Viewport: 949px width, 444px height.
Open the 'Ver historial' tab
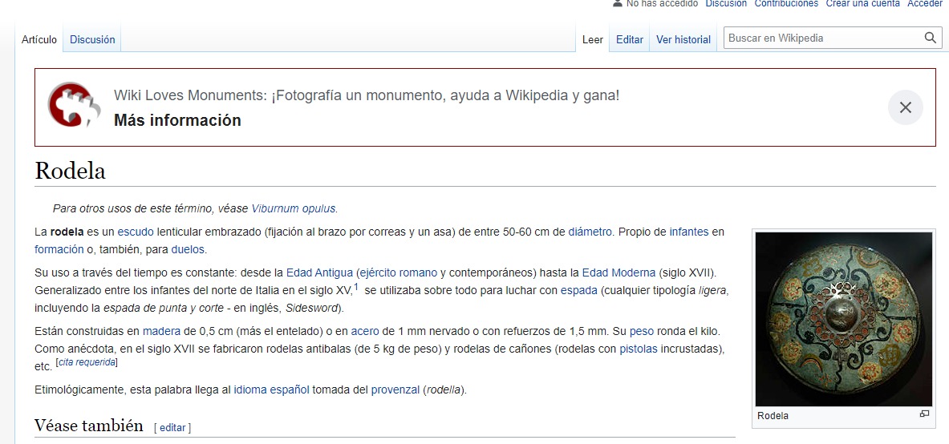[683, 40]
